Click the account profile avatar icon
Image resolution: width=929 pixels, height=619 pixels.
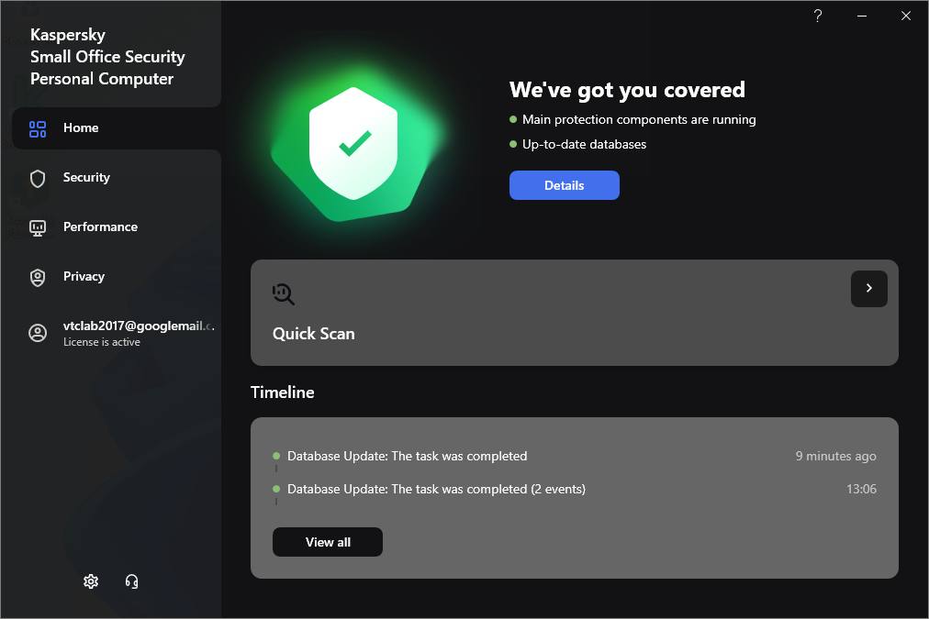pyautogui.click(x=38, y=333)
